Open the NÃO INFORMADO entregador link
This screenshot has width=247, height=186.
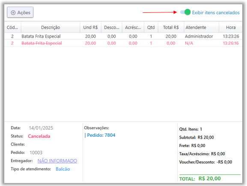point(57,161)
